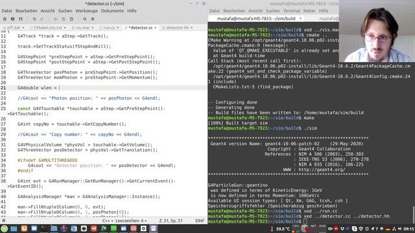Close the eff.dat tab
415x233 pixels.
click(23, 27)
